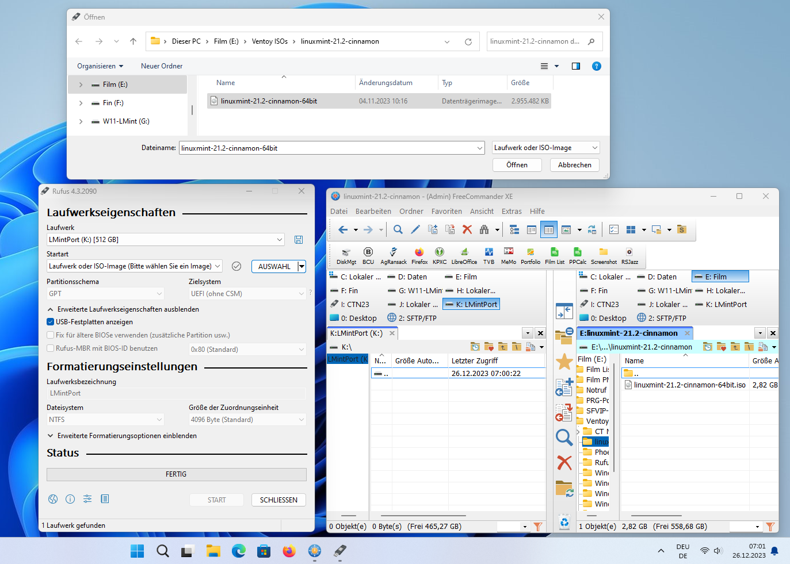The width and height of the screenshot is (790, 564).
Task: Launch RSJazz from the favorites toolbar
Action: [629, 256]
